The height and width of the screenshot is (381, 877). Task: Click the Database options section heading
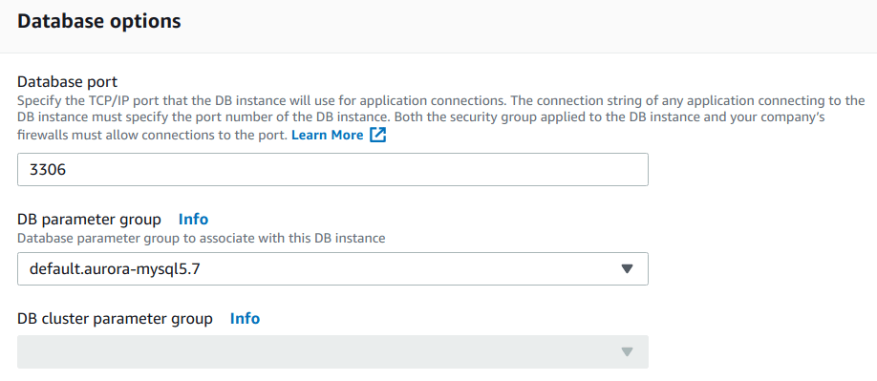point(99,21)
